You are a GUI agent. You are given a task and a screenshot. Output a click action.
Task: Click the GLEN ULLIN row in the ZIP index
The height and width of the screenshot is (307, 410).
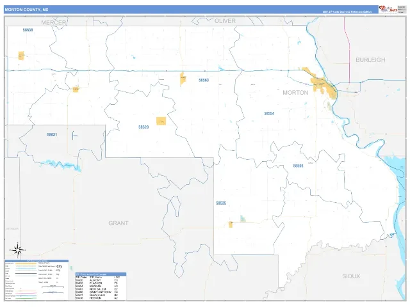tap(101, 295)
